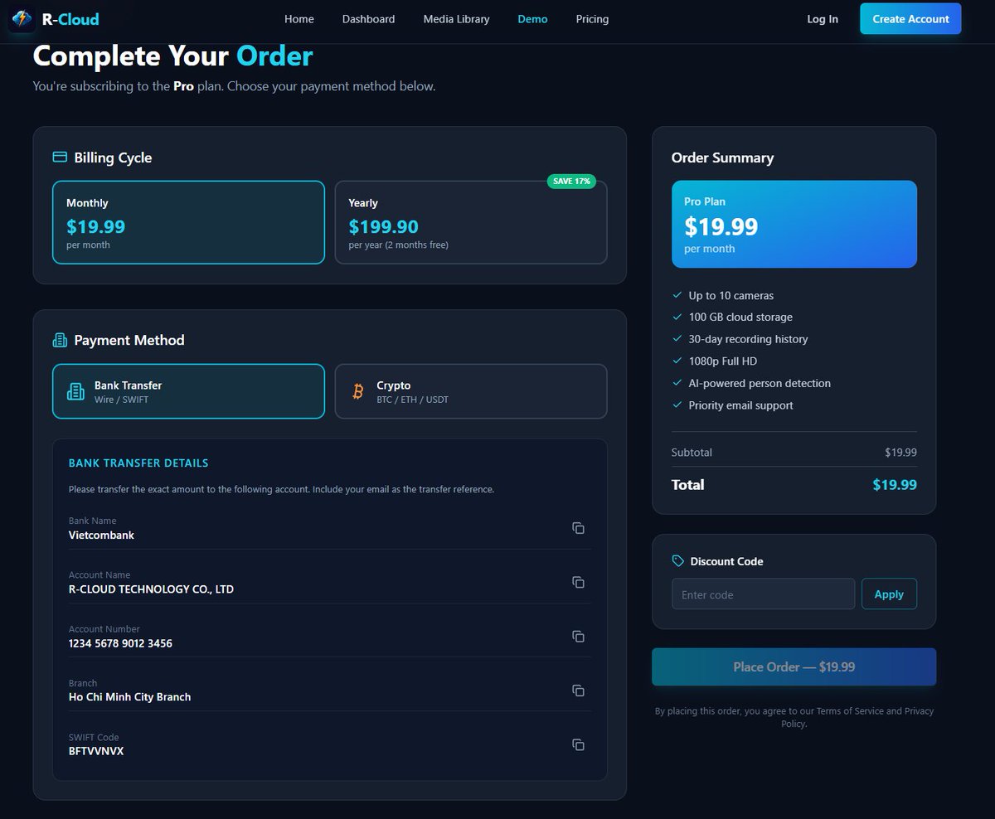995x819 pixels.
Task: Click the Log In link
Action: pyautogui.click(x=823, y=19)
